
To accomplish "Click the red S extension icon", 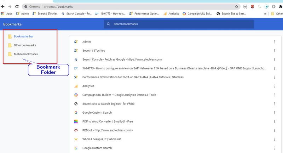I will pyautogui.click(x=252, y=7).
